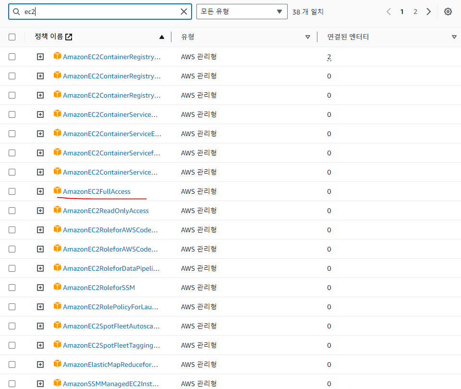Open the AmazonEC2ContainerServiceE... policy link

click(112, 134)
